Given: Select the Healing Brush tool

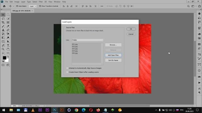Looking at the screenshot, I should click(x=8, y=30).
